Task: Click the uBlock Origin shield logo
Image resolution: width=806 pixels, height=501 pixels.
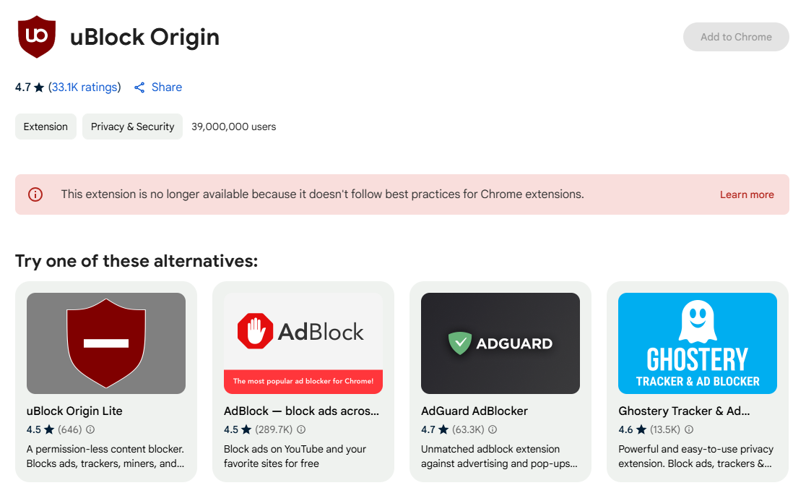Action: (x=37, y=37)
